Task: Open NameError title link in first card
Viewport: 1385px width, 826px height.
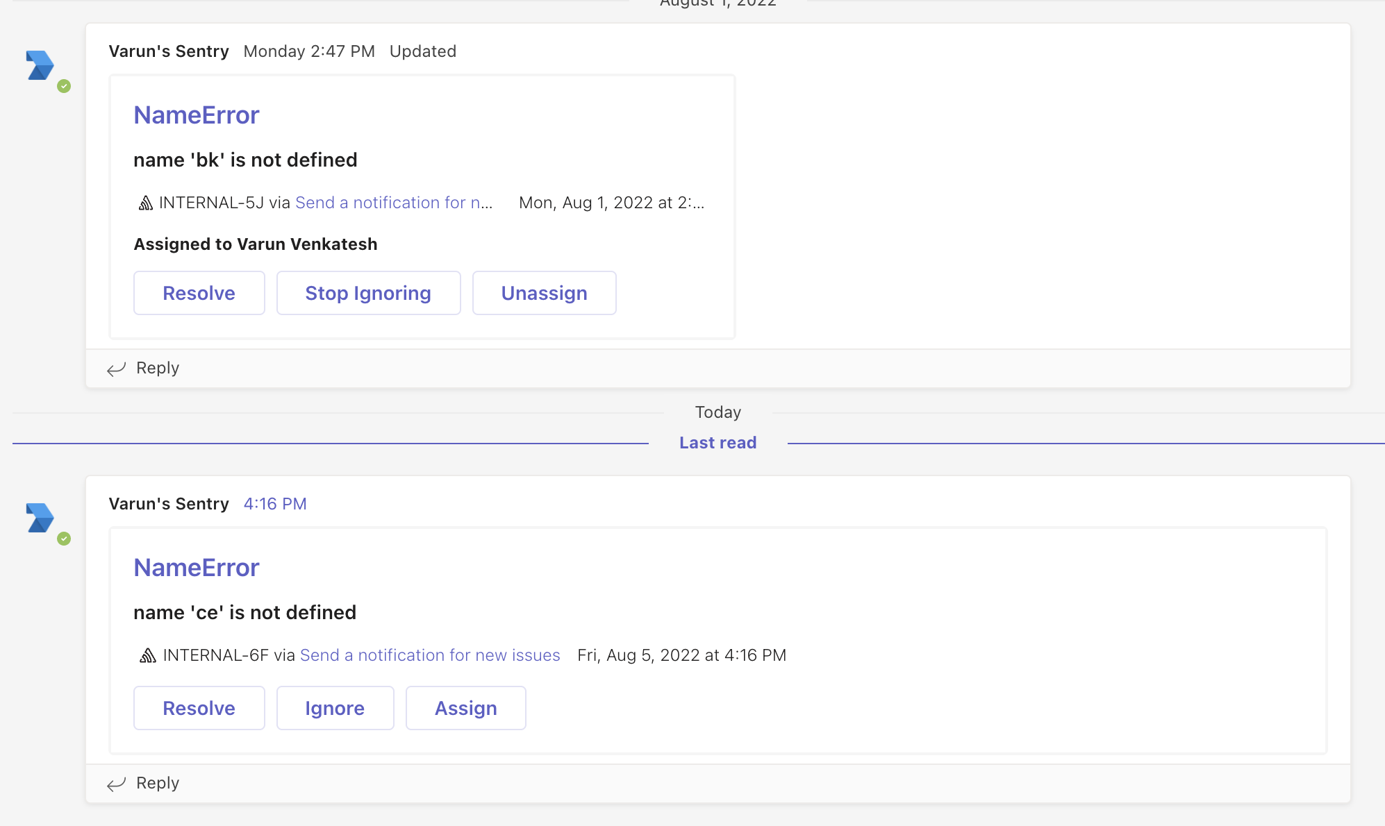Action: (196, 115)
